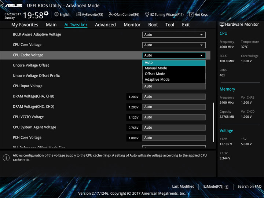Open My Favorites tab
The image size is (264, 198).
[25, 25]
